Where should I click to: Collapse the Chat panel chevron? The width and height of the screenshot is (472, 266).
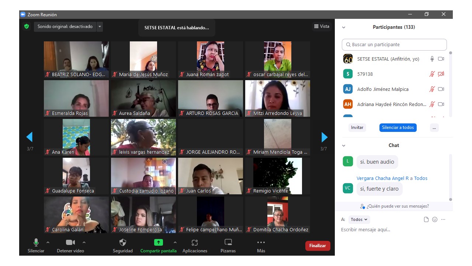tap(344, 146)
